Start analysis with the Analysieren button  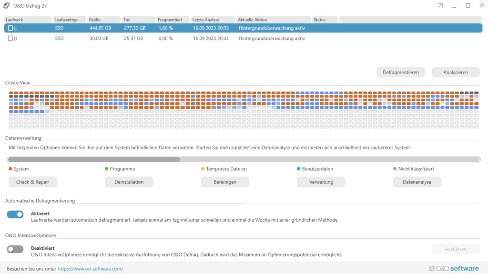[x=455, y=72]
